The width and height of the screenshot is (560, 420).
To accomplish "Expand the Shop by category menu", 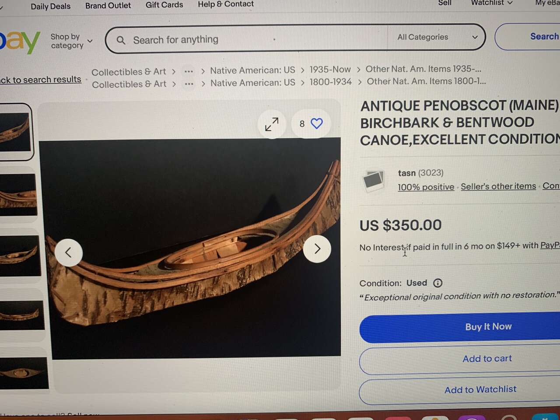I will coord(71,41).
